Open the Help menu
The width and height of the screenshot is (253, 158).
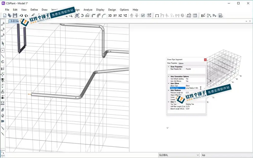point(135,10)
